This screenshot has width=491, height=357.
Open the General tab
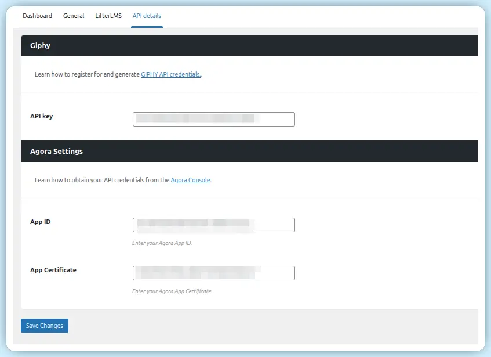tap(74, 16)
